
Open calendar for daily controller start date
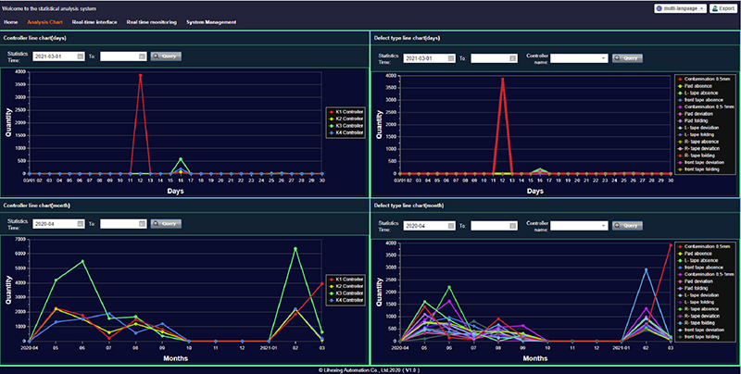tap(81, 56)
